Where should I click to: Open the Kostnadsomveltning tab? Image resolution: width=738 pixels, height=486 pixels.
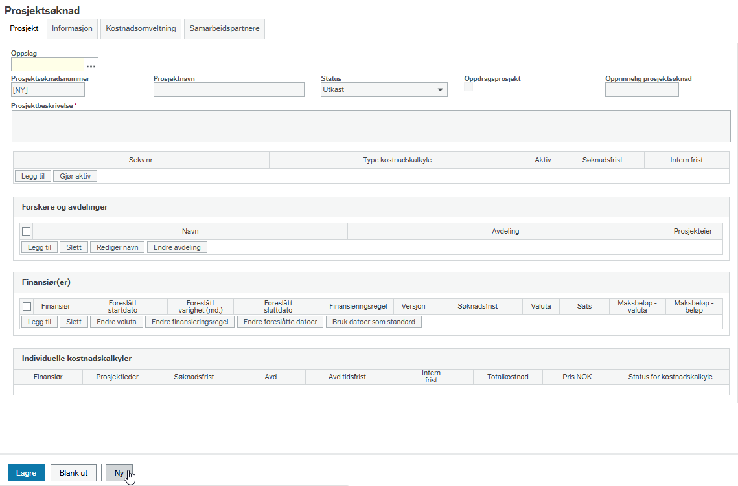[x=141, y=28]
